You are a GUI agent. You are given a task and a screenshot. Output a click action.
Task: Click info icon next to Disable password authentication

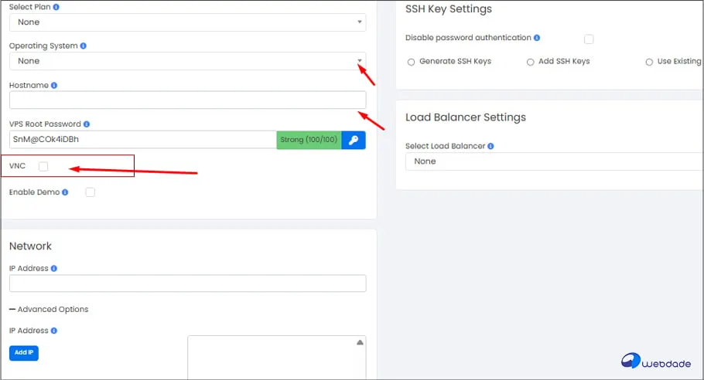click(x=537, y=38)
